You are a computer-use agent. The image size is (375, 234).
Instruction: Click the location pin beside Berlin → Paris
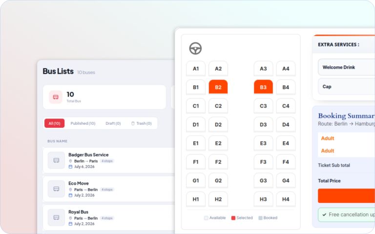pos(70,161)
